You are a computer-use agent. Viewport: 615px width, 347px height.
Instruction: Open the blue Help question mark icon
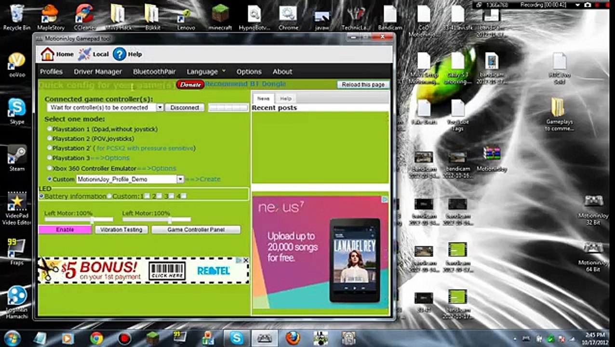pos(120,54)
